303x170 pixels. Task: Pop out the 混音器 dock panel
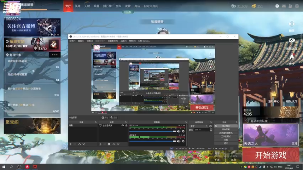coord(186,122)
